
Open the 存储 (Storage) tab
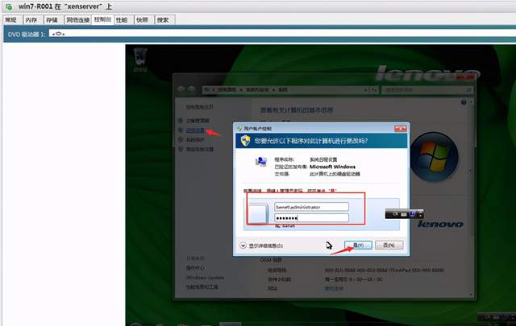(52, 20)
